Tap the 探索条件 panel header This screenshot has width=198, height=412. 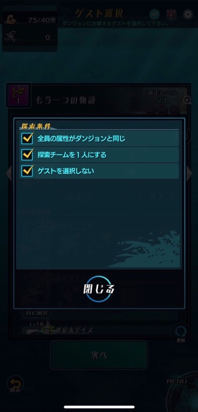pos(32,125)
